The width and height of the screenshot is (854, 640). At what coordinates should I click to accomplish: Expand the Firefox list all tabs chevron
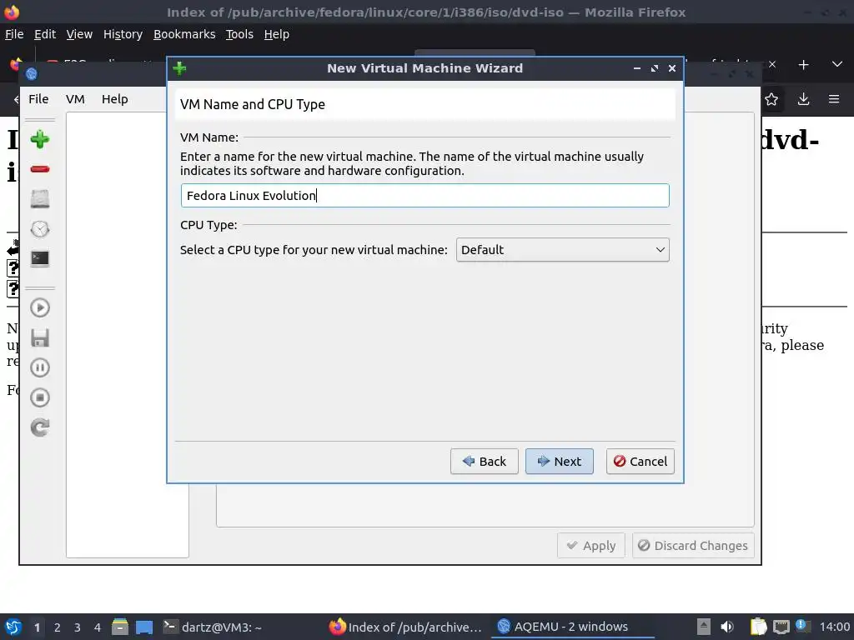pyautogui.click(x=837, y=65)
